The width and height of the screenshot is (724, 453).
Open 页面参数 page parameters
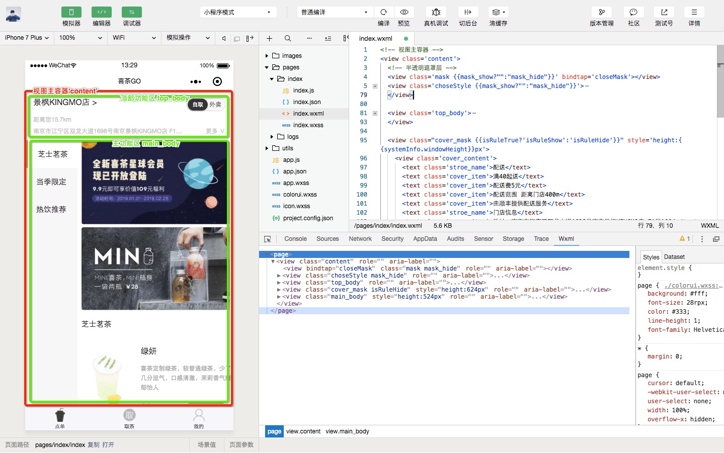tap(242, 445)
